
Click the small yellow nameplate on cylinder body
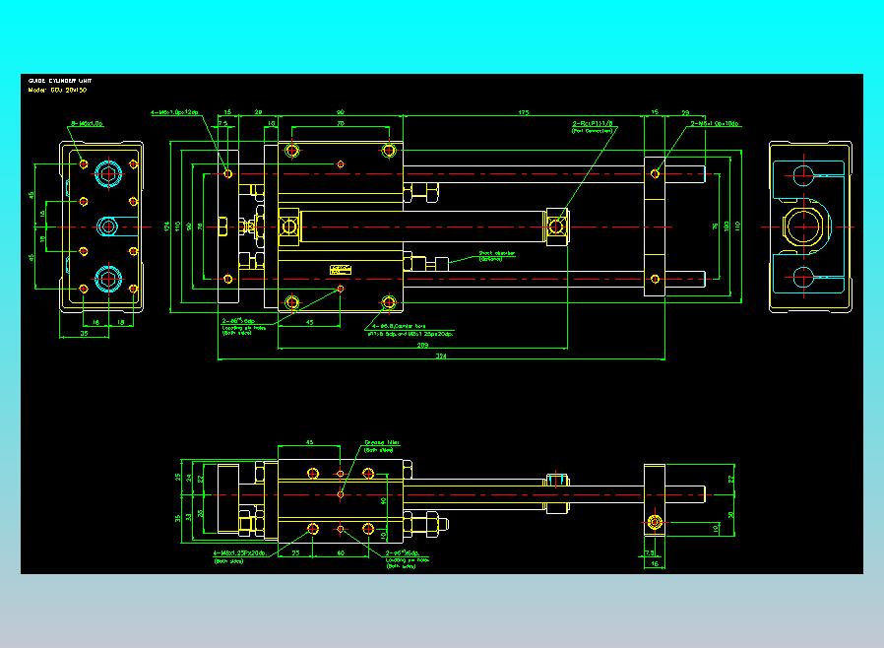pyautogui.click(x=341, y=270)
